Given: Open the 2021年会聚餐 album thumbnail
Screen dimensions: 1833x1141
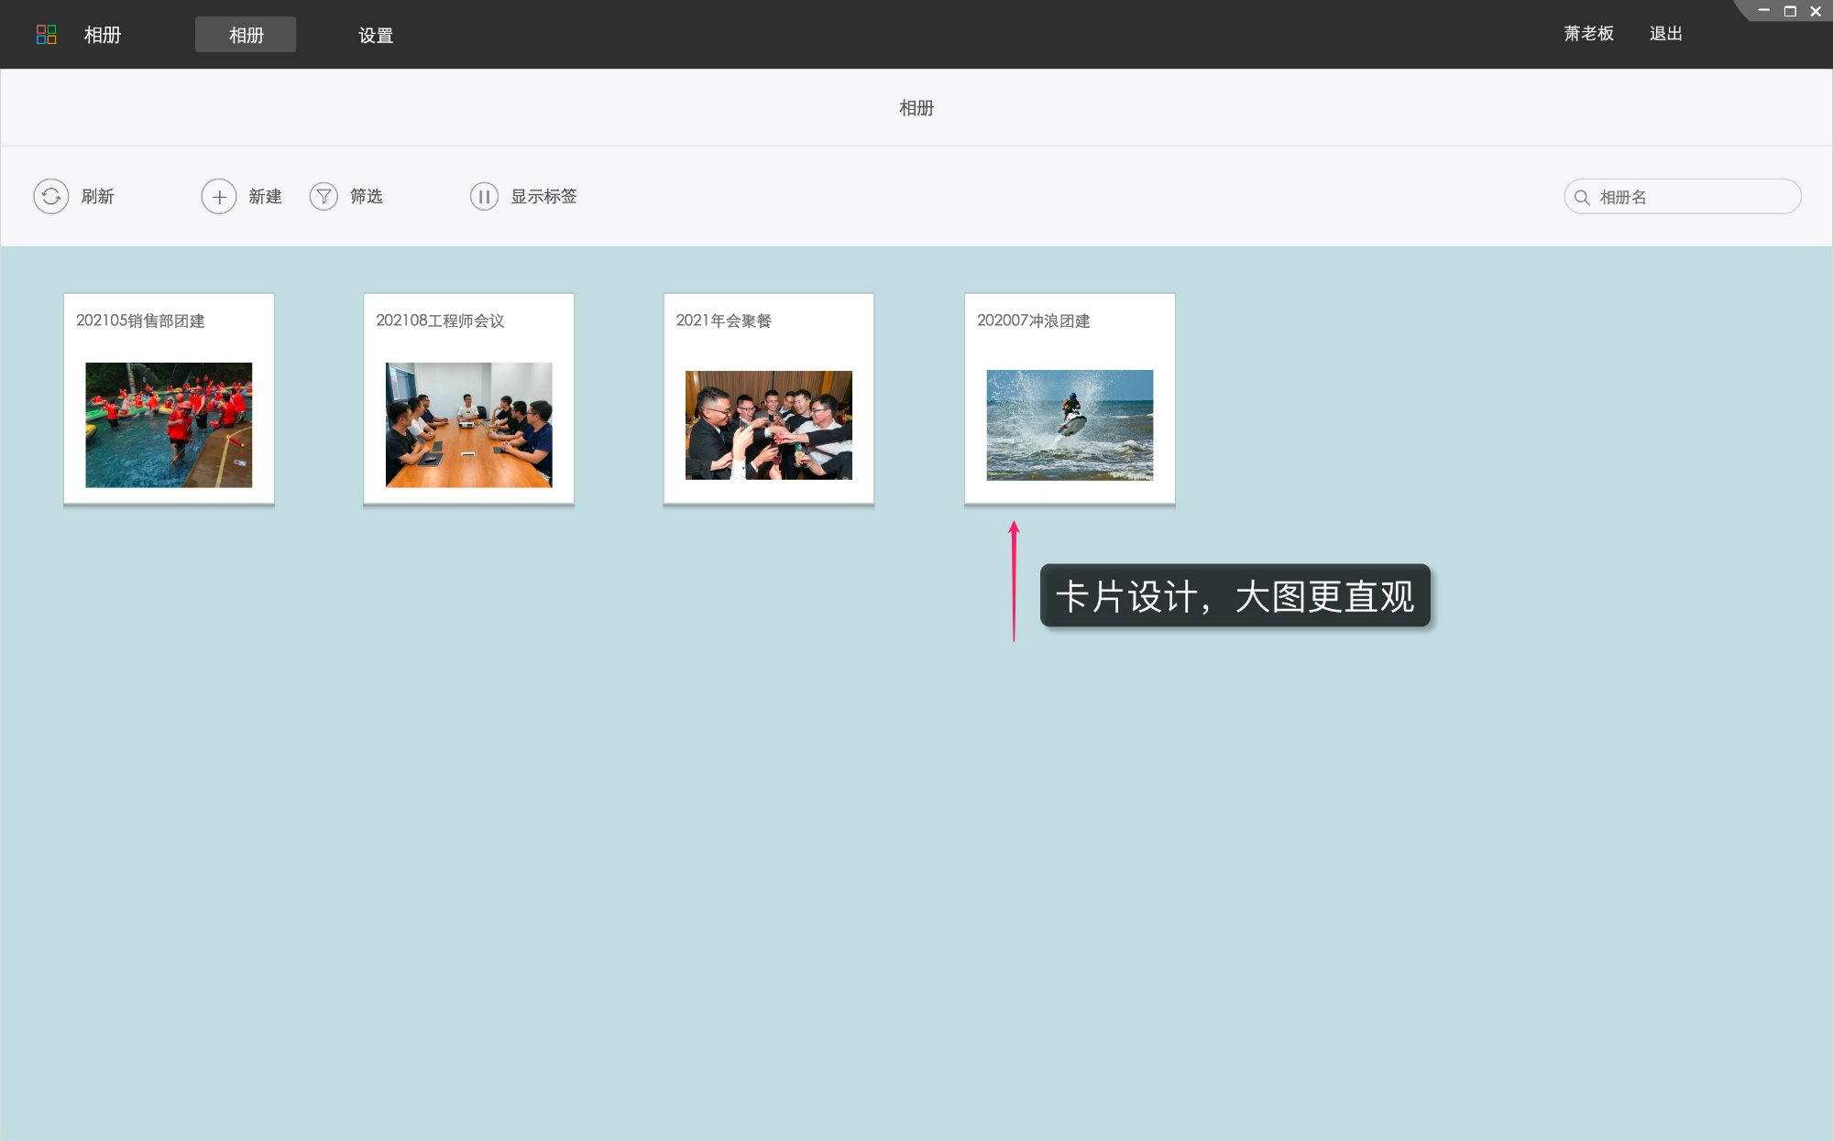Looking at the screenshot, I should pyautogui.click(x=769, y=425).
